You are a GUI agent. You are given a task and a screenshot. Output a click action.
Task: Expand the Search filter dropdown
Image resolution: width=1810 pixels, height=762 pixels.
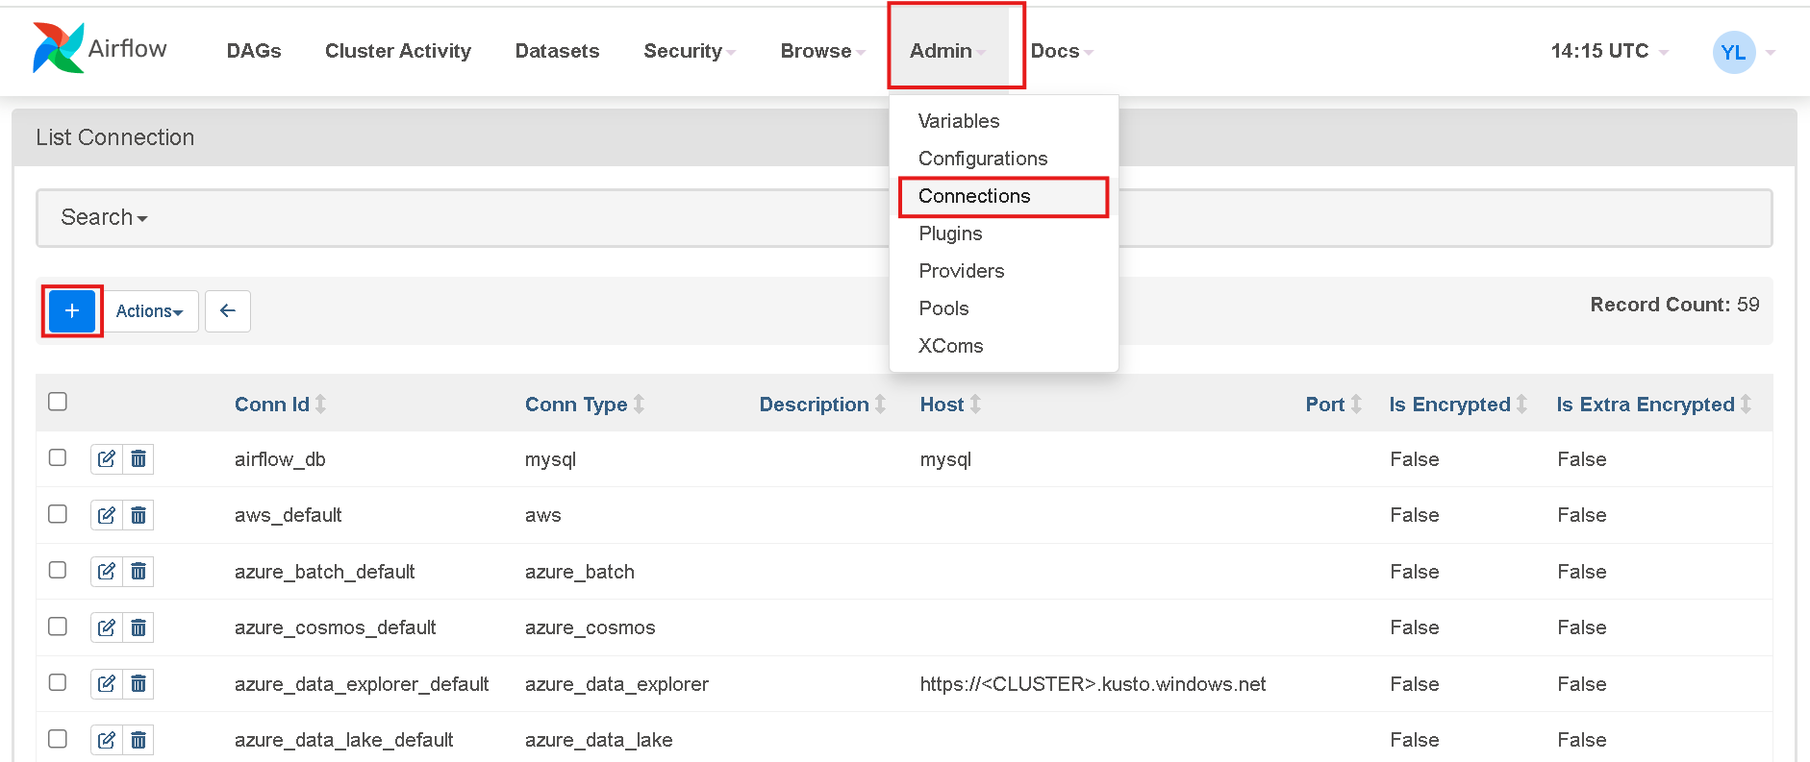(104, 217)
